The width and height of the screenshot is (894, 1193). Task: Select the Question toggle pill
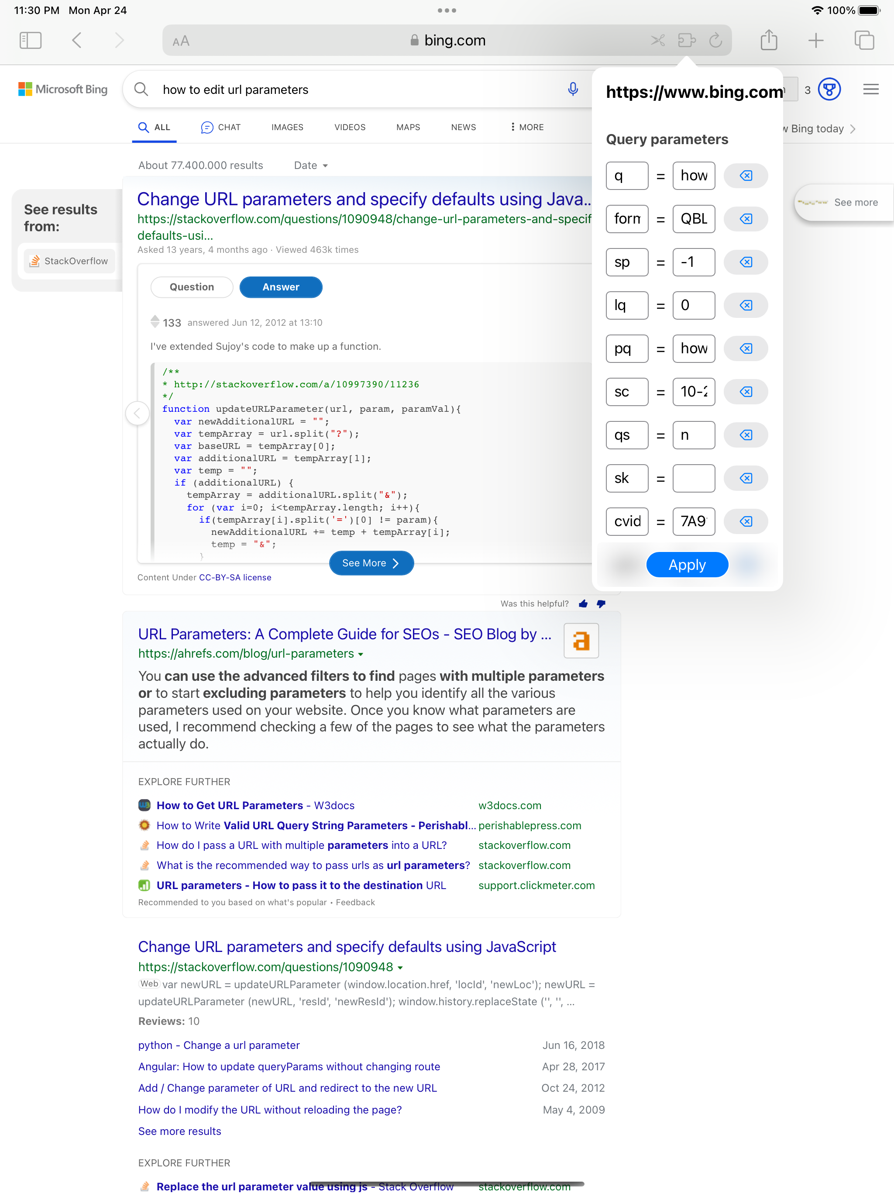pyautogui.click(x=192, y=287)
